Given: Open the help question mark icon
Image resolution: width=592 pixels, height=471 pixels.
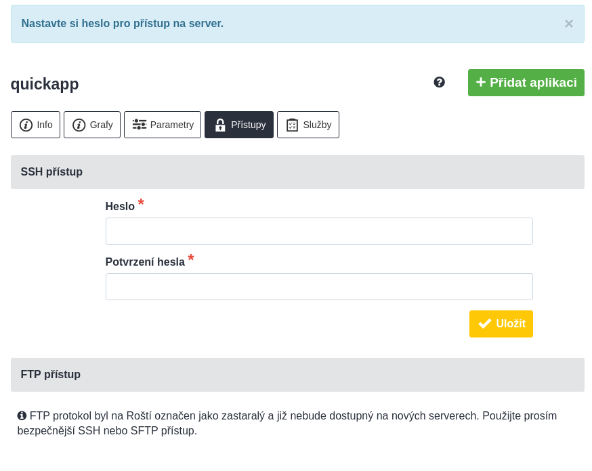Looking at the screenshot, I should pos(439,82).
